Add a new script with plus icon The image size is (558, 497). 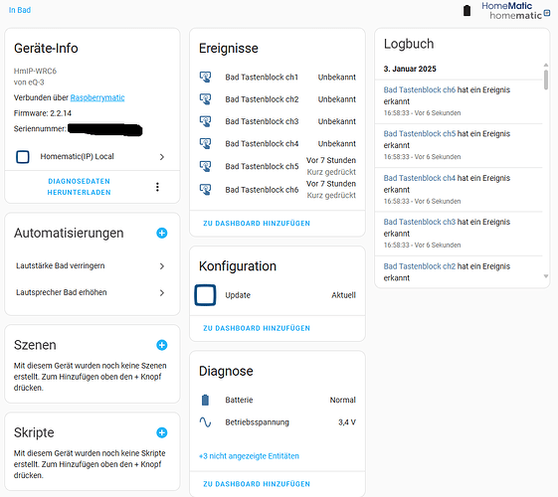(162, 432)
